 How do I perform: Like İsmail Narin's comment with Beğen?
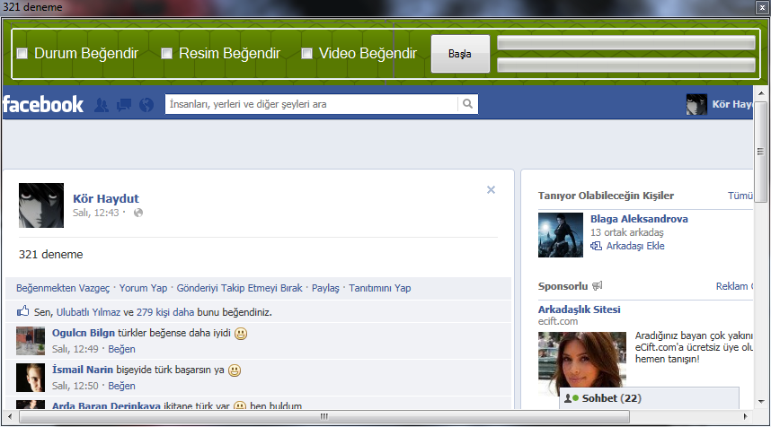[x=121, y=386]
